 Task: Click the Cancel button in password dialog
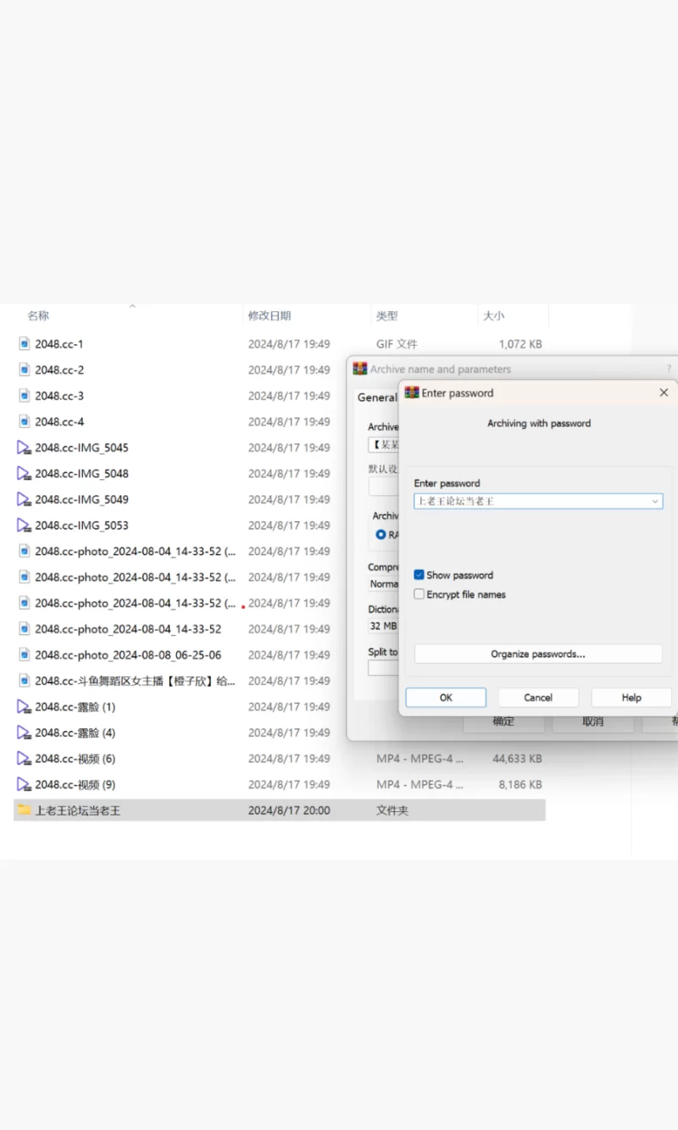538,698
